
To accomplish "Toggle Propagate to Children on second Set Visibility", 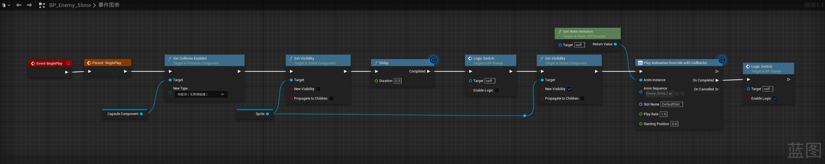I will [582, 99].
